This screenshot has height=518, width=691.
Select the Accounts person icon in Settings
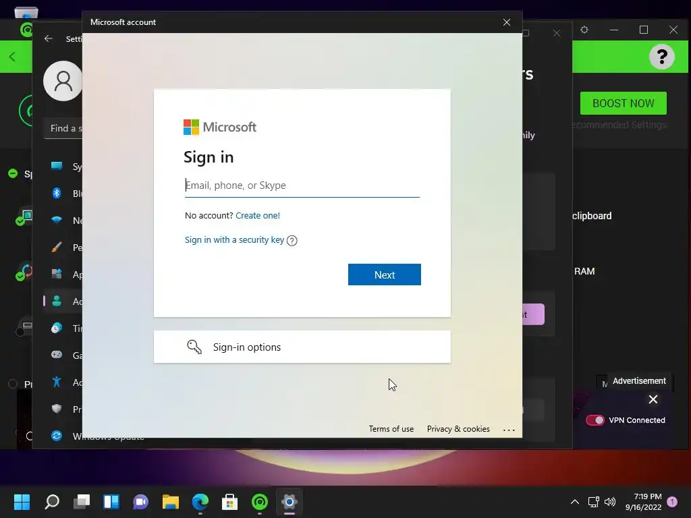(57, 301)
